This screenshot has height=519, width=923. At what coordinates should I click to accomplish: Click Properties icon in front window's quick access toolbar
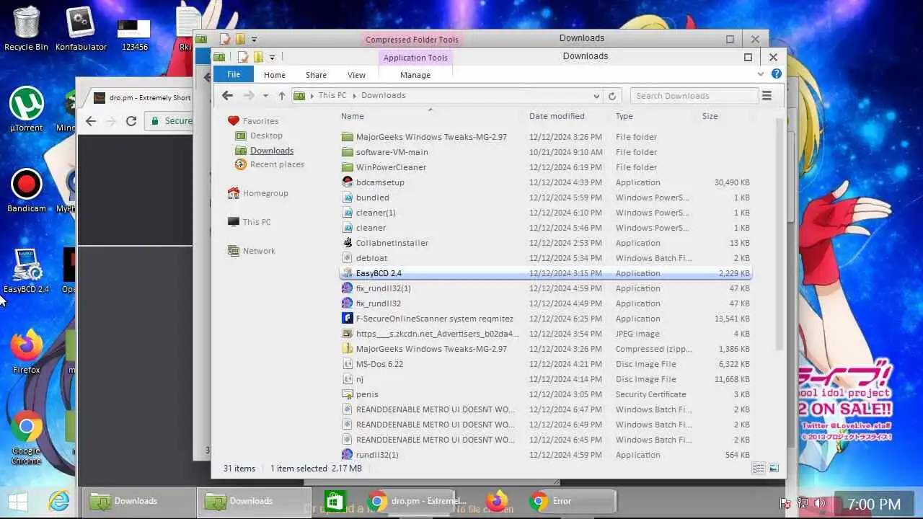click(243, 57)
